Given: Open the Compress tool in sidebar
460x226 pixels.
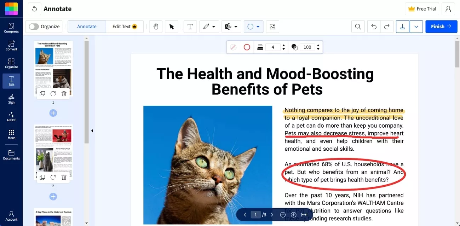Looking at the screenshot, I should point(11,28).
